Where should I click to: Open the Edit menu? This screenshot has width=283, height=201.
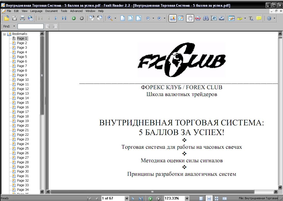[x=16, y=11]
